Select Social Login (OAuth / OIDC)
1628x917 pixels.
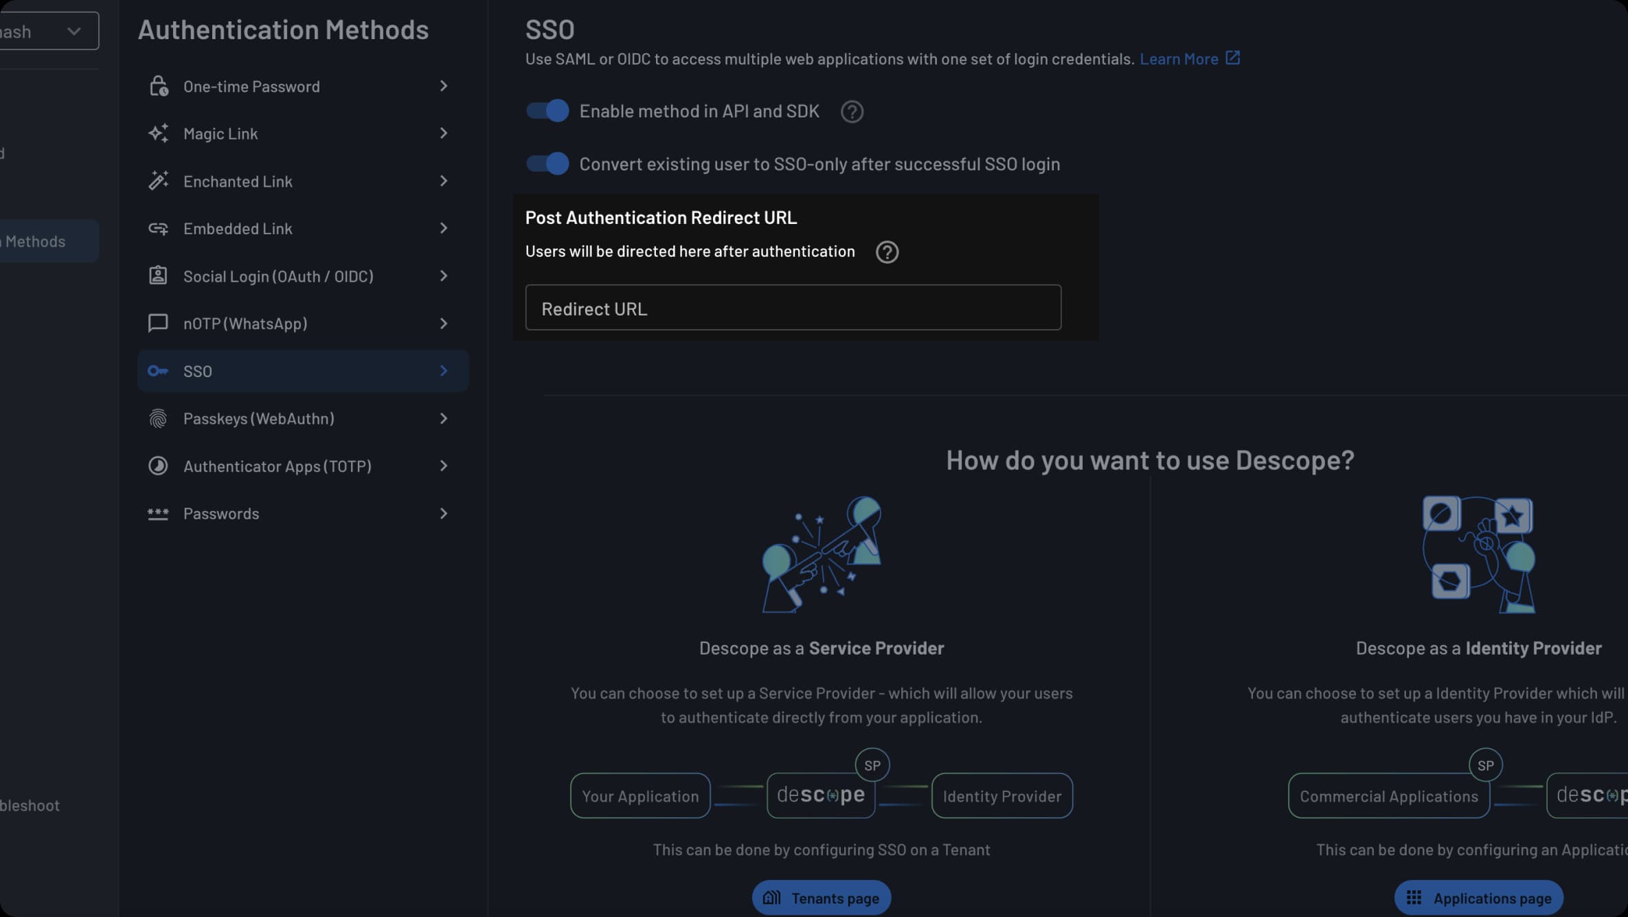pyautogui.click(x=303, y=275)
